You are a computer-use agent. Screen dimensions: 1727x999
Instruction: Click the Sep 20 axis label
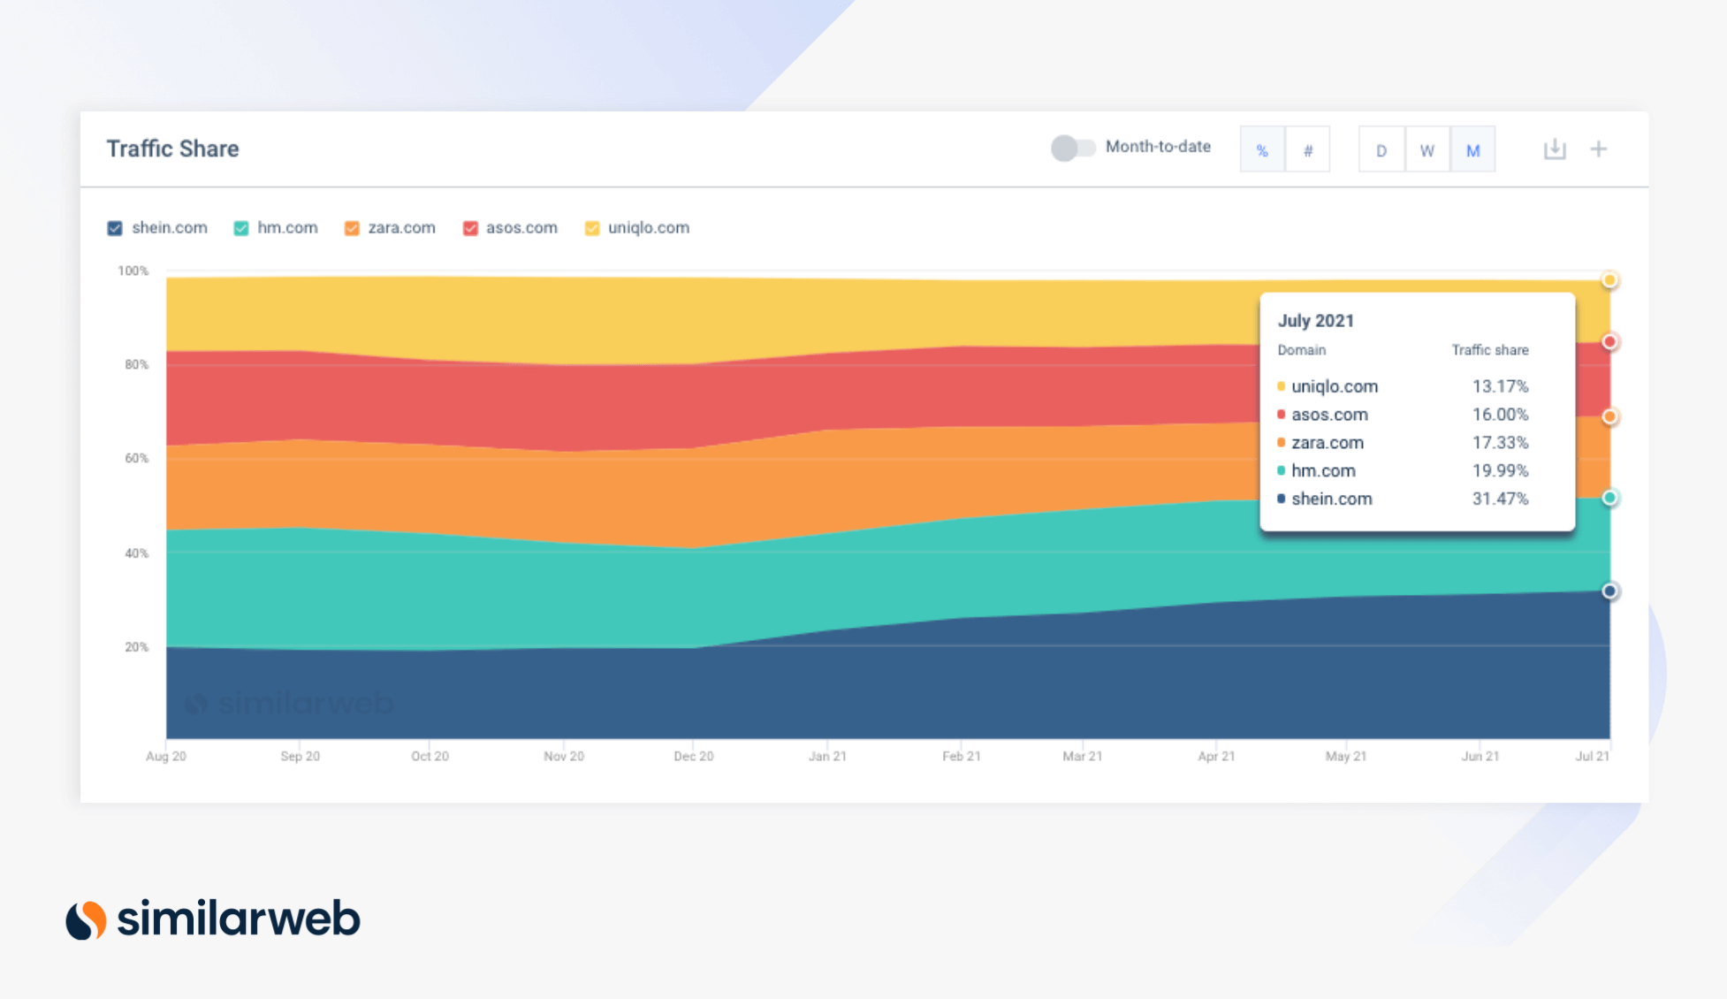[x=300, y=756]
